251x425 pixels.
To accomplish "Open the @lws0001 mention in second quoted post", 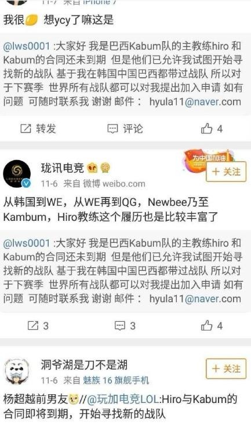I will click(27, 243).
